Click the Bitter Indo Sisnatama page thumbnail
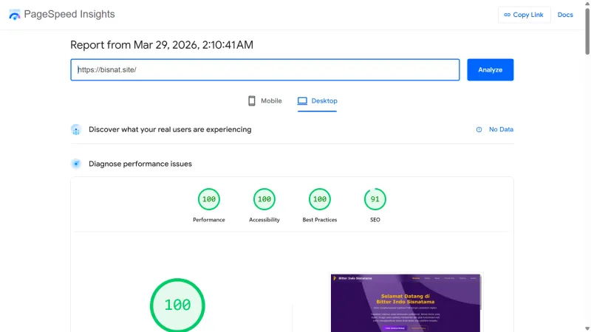Screen dimensions: 591x332 406,303
